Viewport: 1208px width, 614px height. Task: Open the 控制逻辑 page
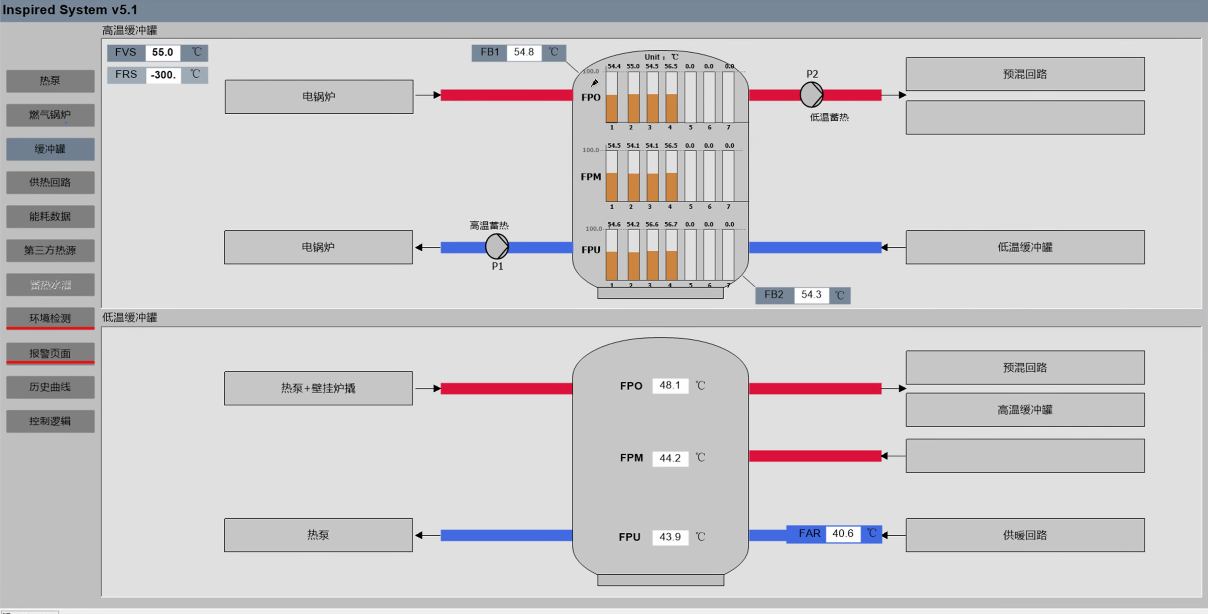[x=50, y=421]
